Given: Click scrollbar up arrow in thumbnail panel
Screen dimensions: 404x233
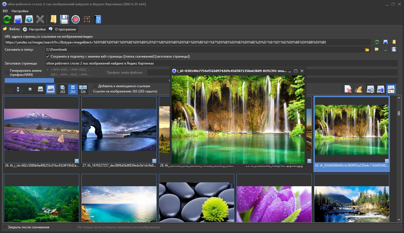Looking at the screenshot, I should point(399,98).
